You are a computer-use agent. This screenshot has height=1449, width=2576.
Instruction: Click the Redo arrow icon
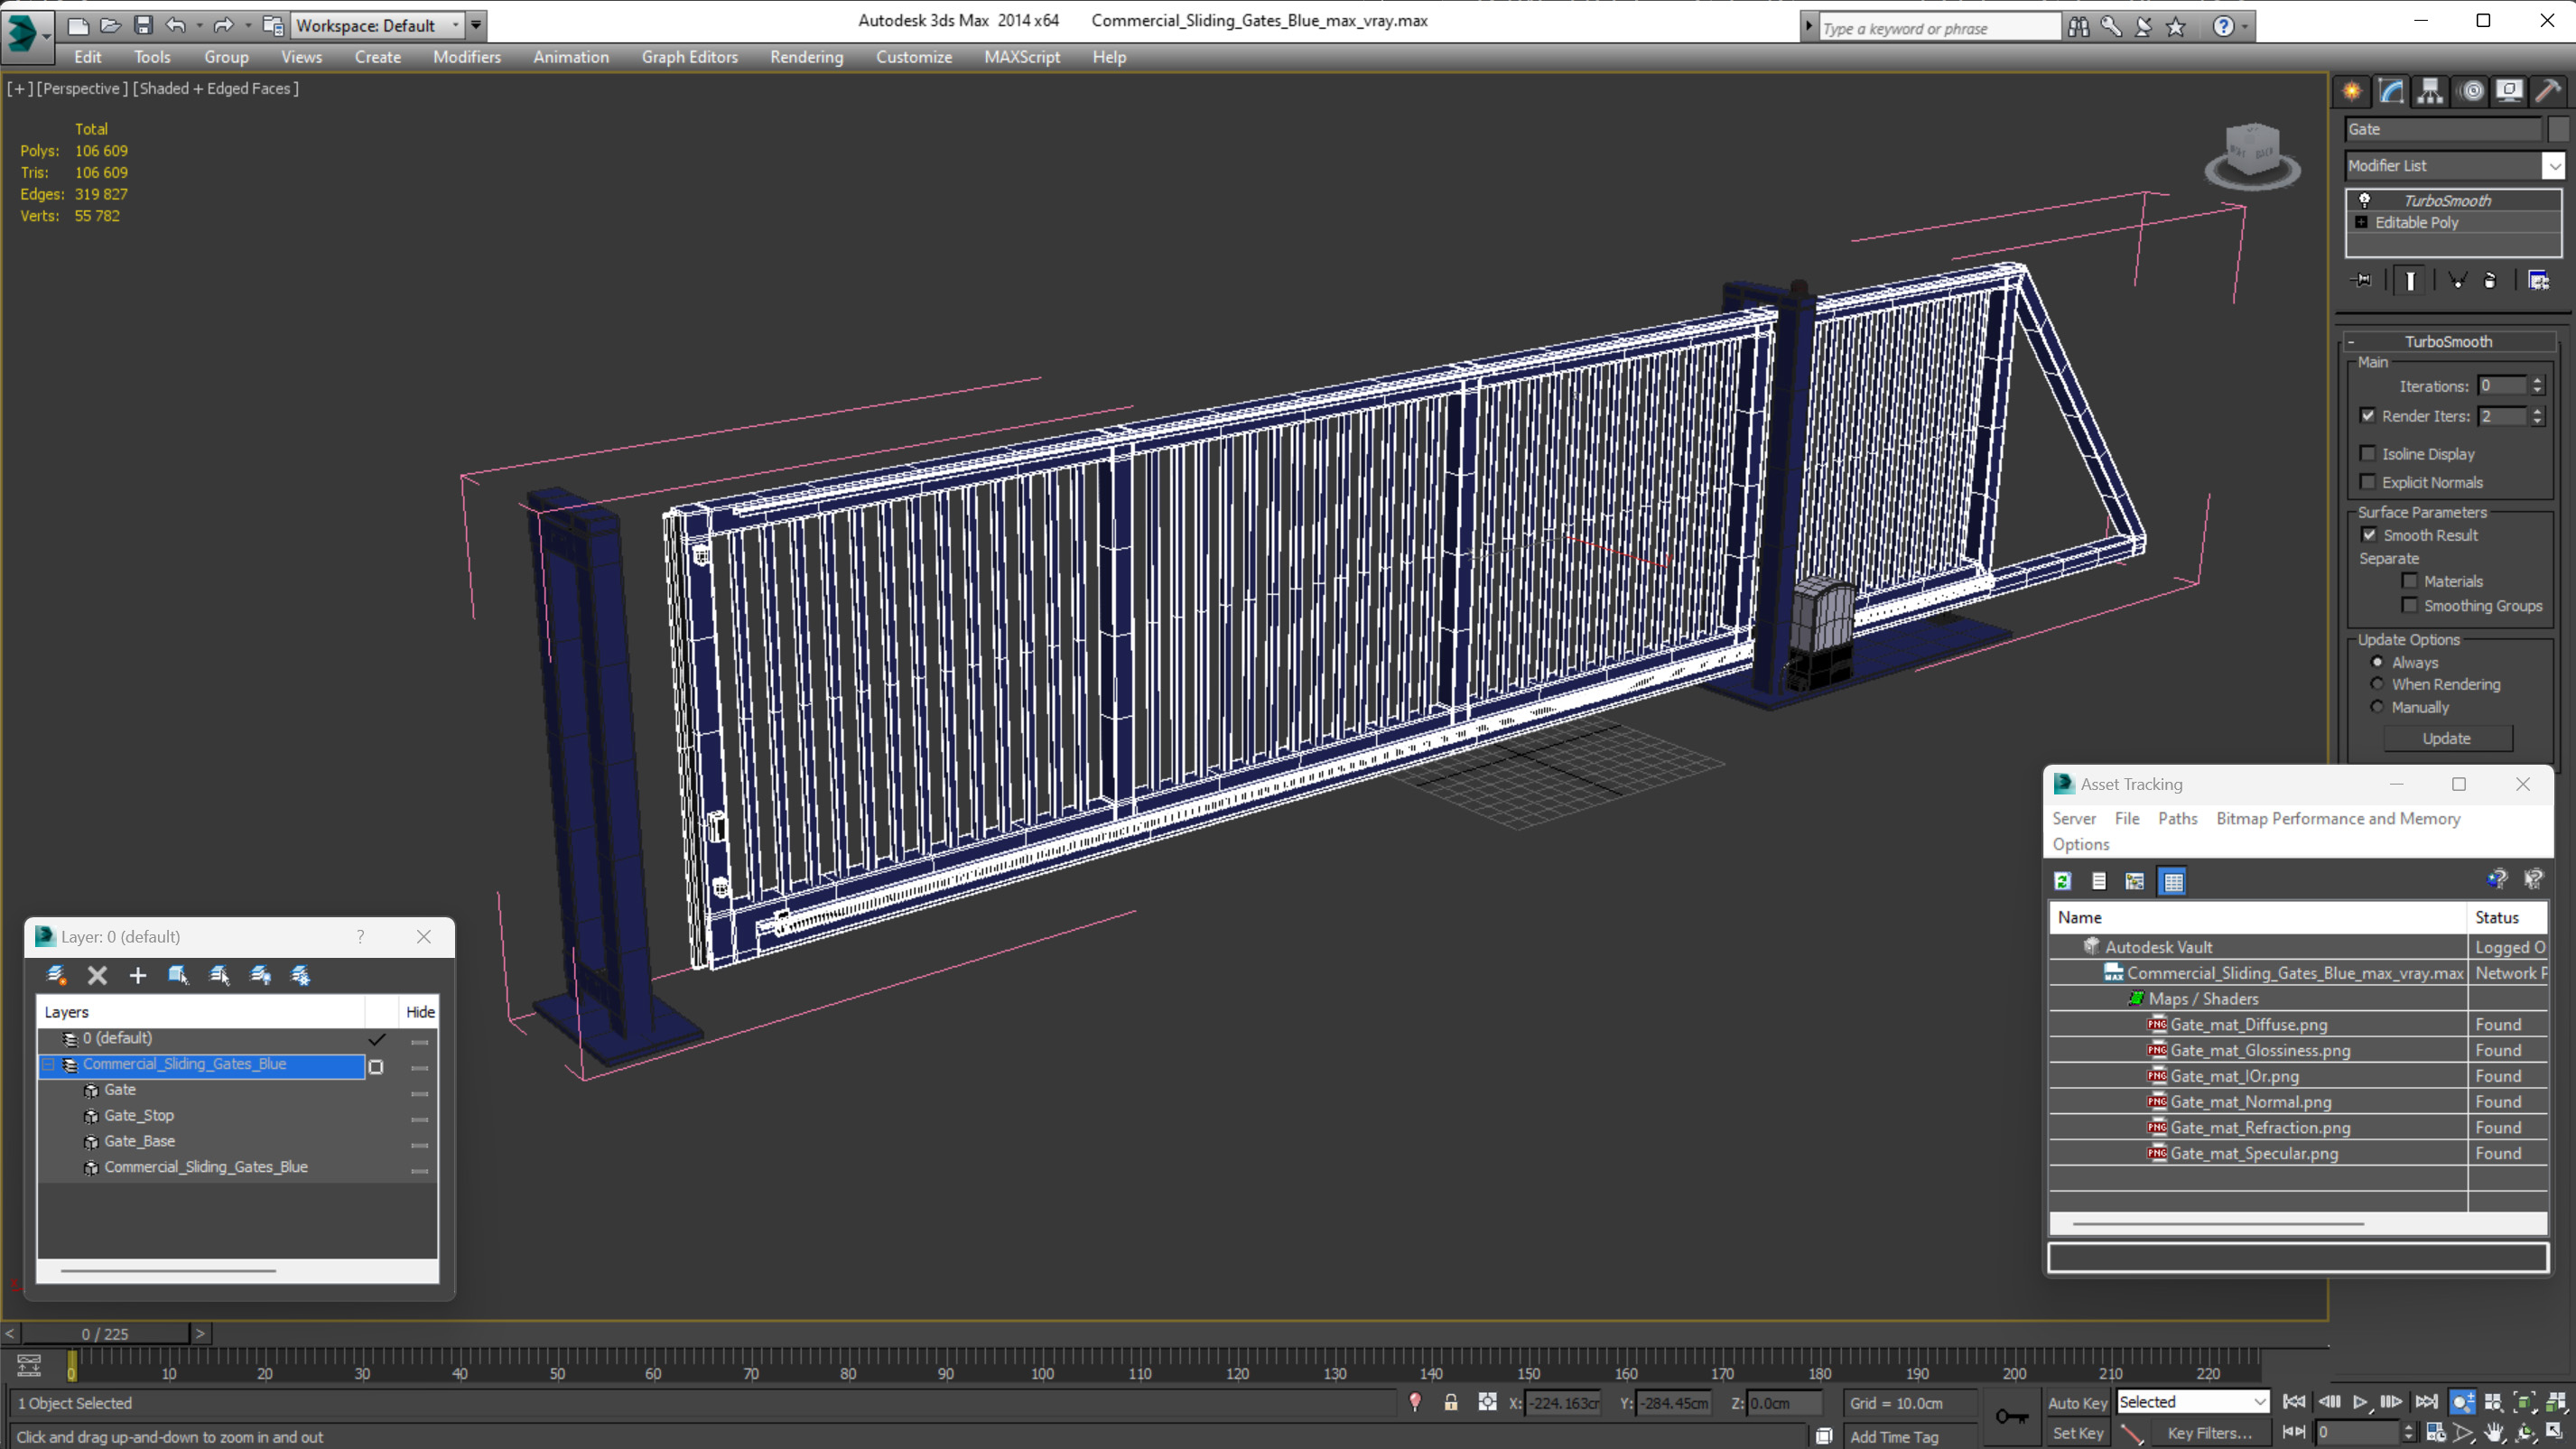pos(223,25)
